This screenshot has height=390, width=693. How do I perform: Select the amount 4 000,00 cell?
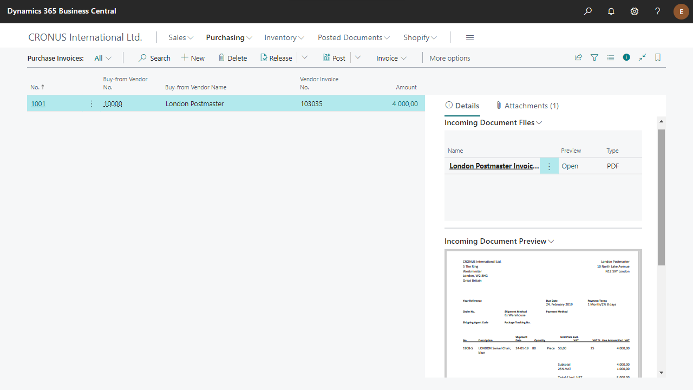coord(405,103)
